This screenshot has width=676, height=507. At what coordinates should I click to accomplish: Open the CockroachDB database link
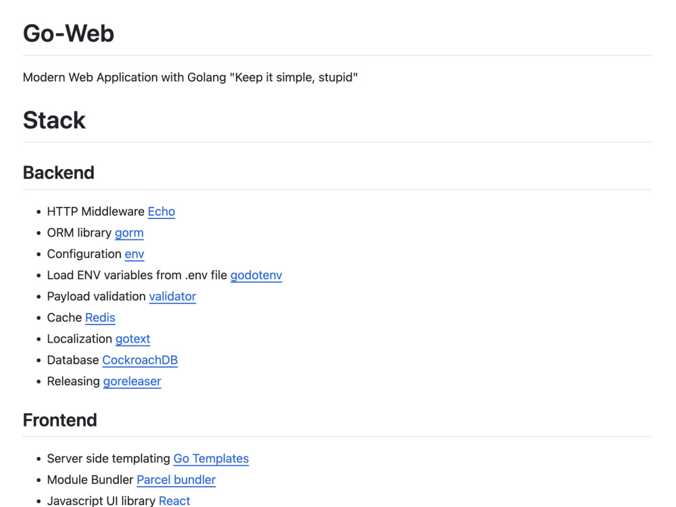click(140, 360)
